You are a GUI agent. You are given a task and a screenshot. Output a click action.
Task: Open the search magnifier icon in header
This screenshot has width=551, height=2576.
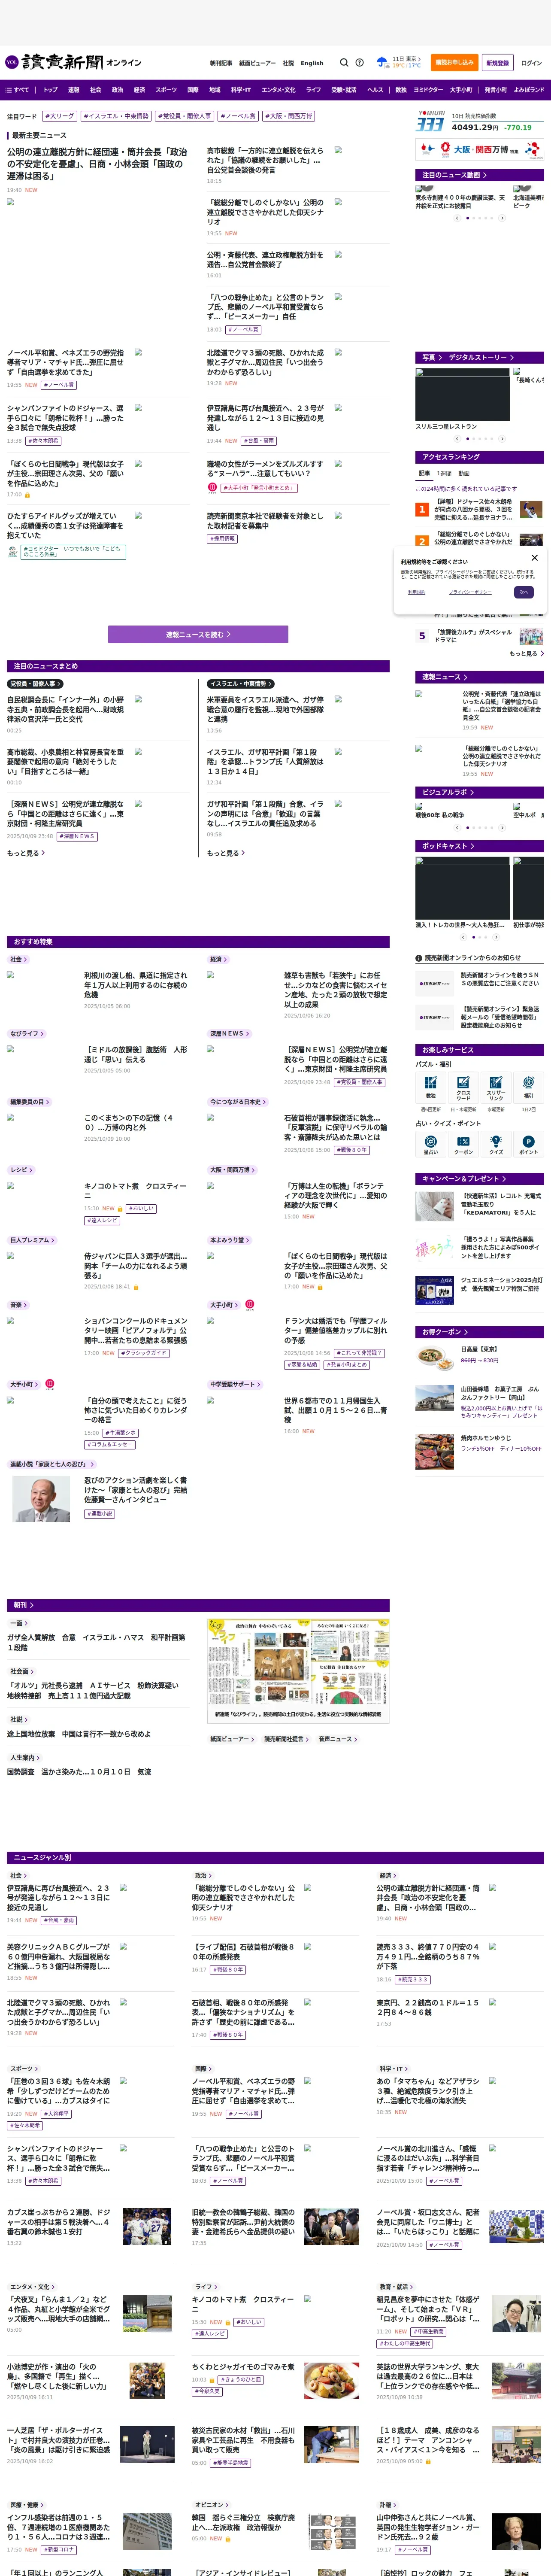(344, 62)
